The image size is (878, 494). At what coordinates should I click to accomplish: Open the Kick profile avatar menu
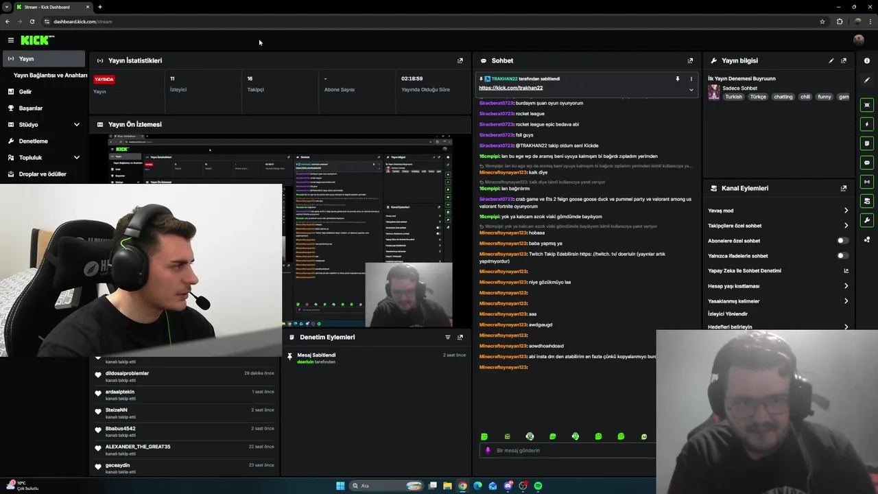point(859,40)
